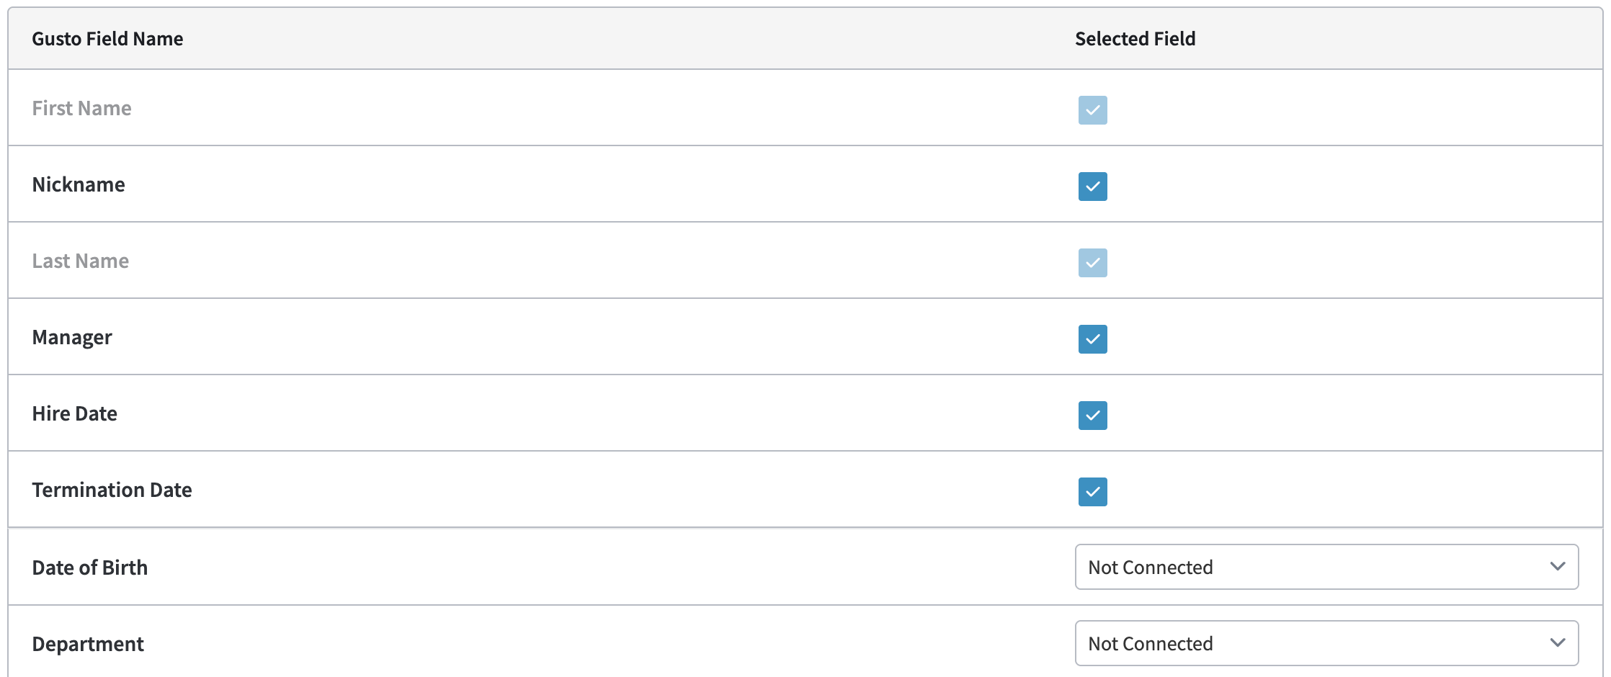Click the Date of Birth label
Image resolution: width=1611 pixels, height=677 pixels.
pyautogui.click(x=89, y=568)
